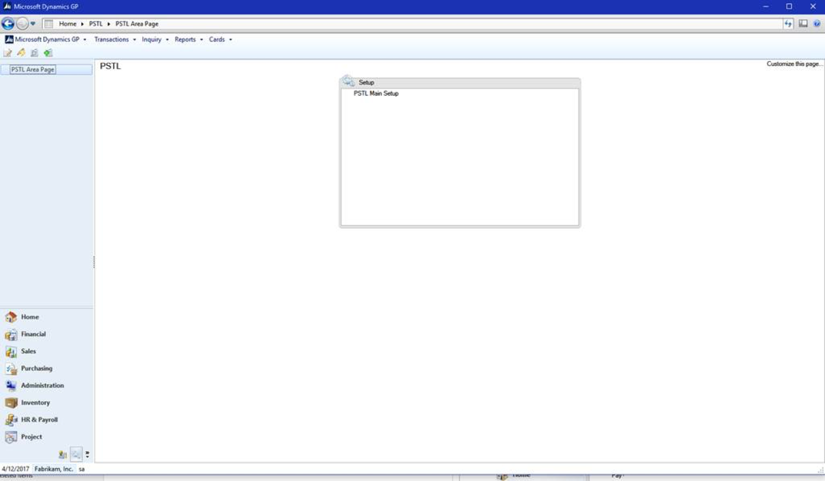
Task: Click the PSTL page heading
Action: coord(110,66)
